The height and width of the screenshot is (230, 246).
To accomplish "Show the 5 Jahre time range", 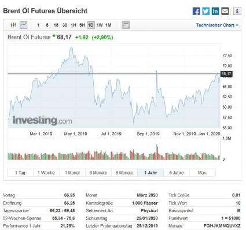I will [x=177, y=173].
